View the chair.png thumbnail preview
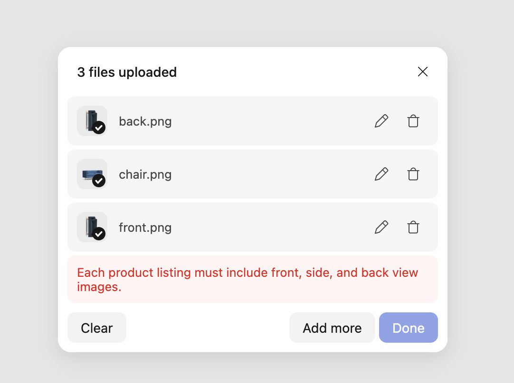Screen dimensions: 514x383 pyautogui.click(x=92, y=174)
